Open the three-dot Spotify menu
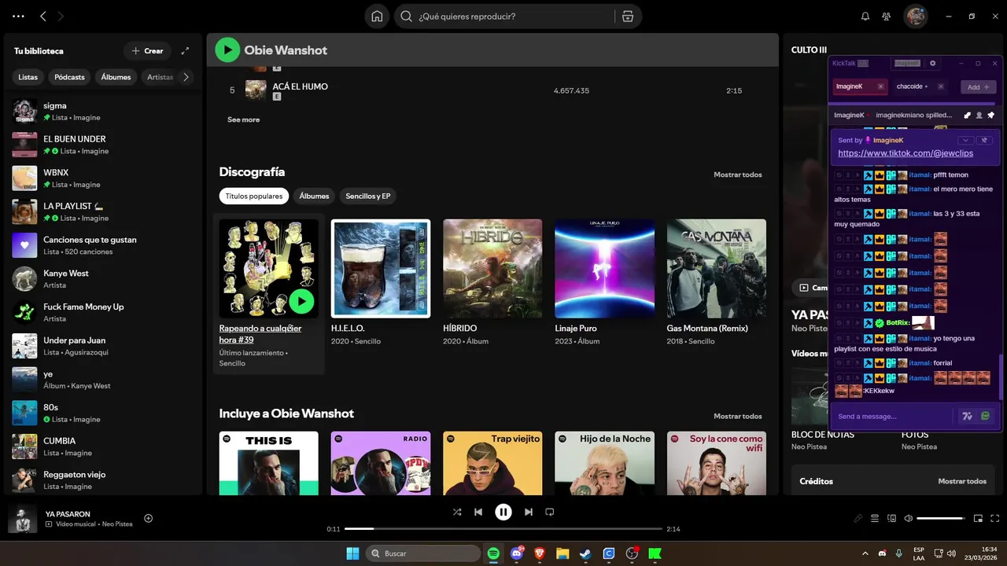 pos(18,16)
